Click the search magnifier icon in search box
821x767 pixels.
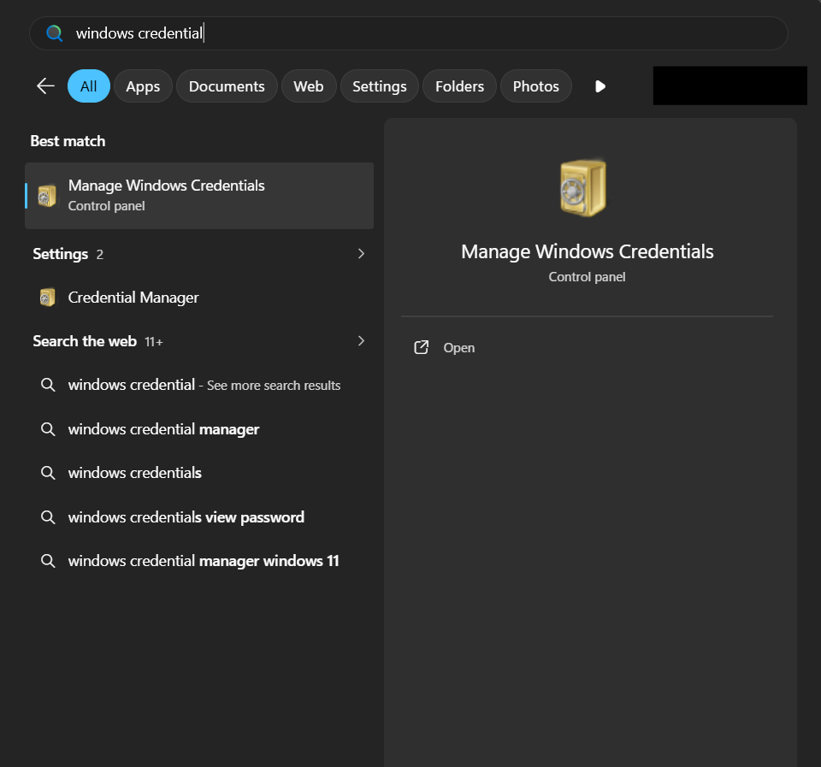[x=55, y=33]
